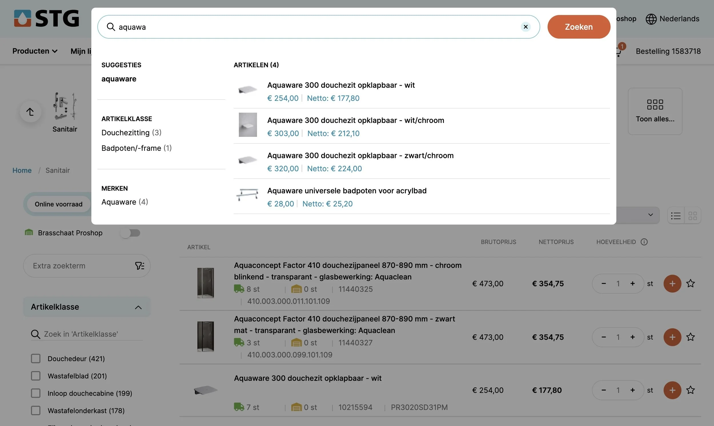The height and width of the screenshot is (426, 714).
Task: Switch to grid view
Action: click(693, 216)
